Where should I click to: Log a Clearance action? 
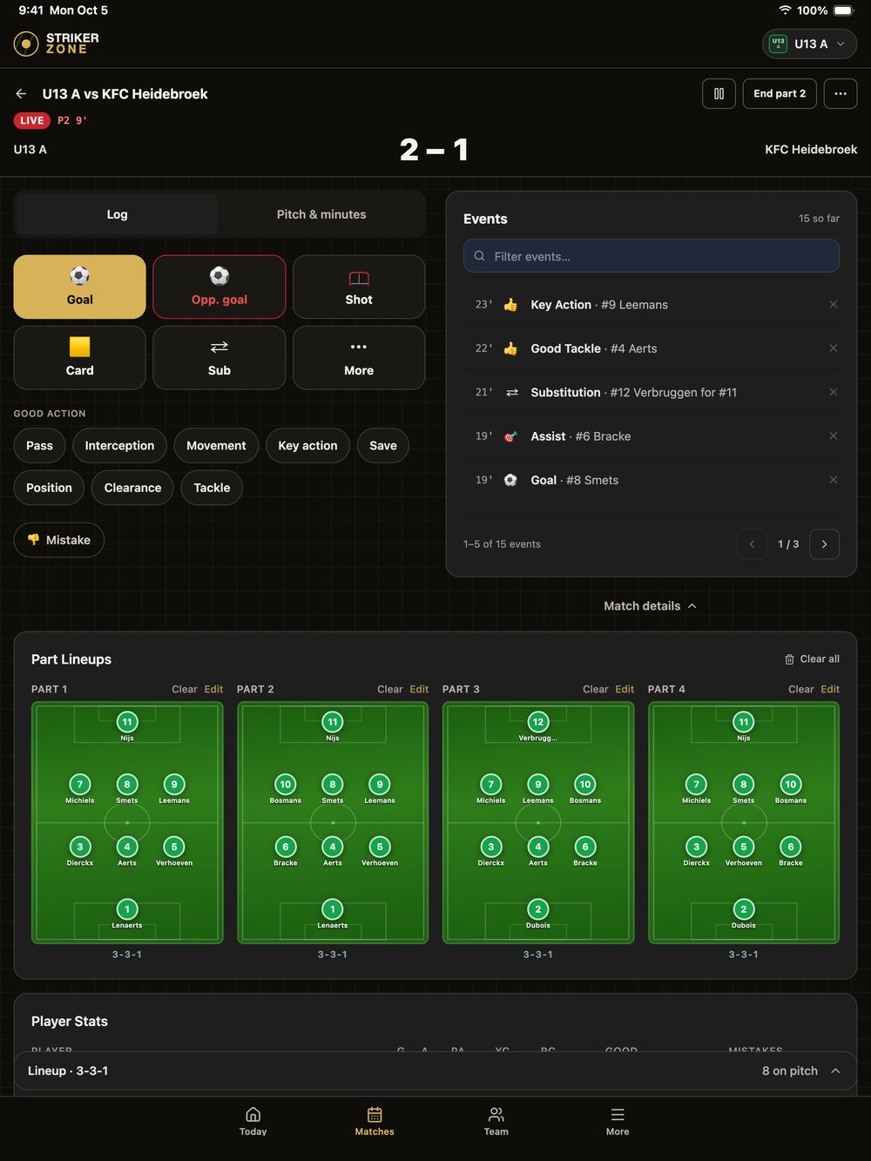click(132, 488)
